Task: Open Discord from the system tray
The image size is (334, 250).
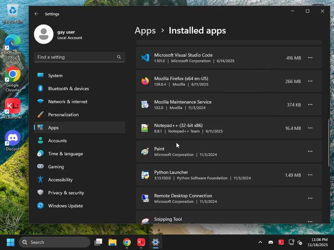Action: tap(270, 242)
